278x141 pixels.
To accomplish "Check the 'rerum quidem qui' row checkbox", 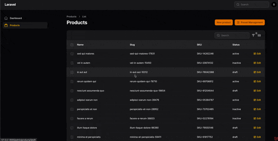I will [x=72, y=82].
